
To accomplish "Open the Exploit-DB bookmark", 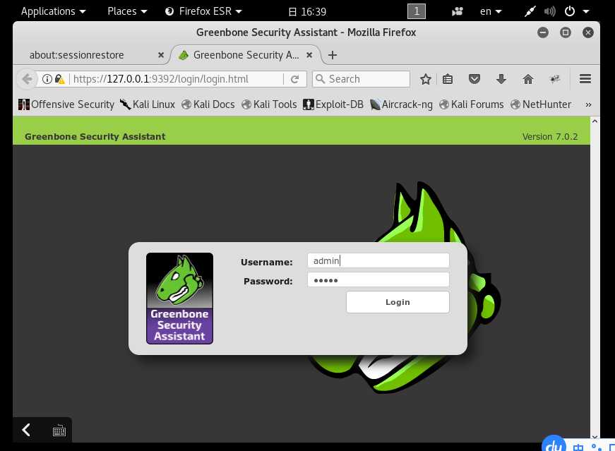I will coord(333,104).
